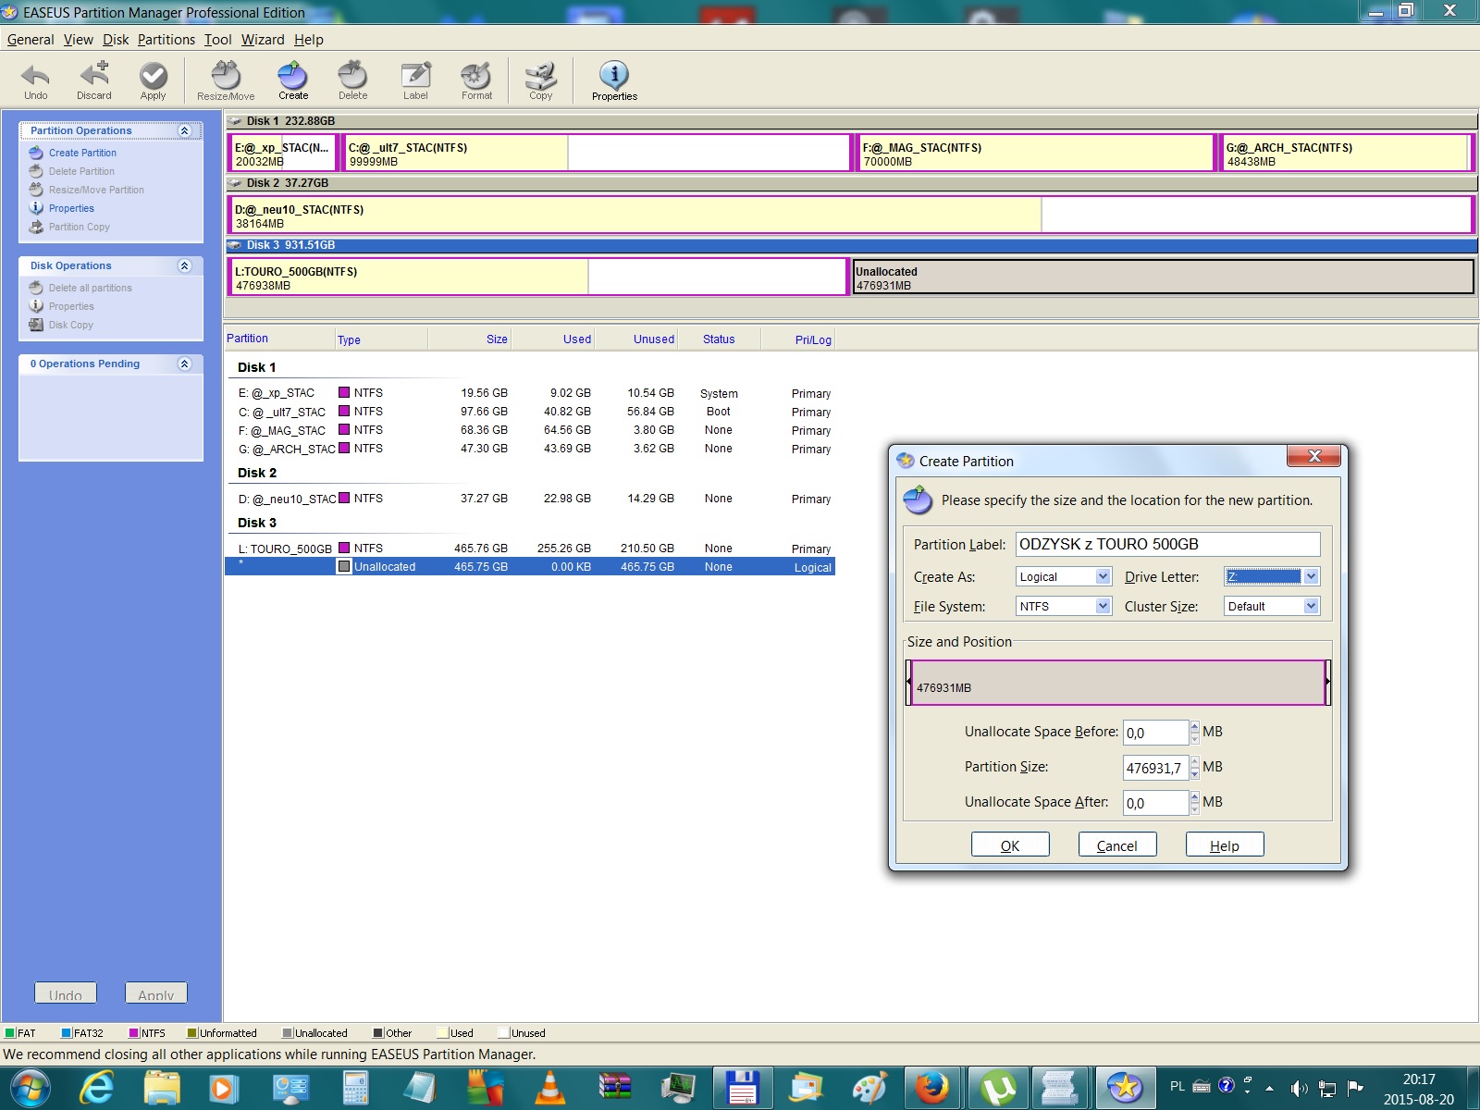
Task: Click the Delete toolbar icon
Action: coord(352,80)
